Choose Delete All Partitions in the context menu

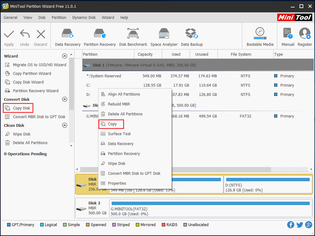135,114
